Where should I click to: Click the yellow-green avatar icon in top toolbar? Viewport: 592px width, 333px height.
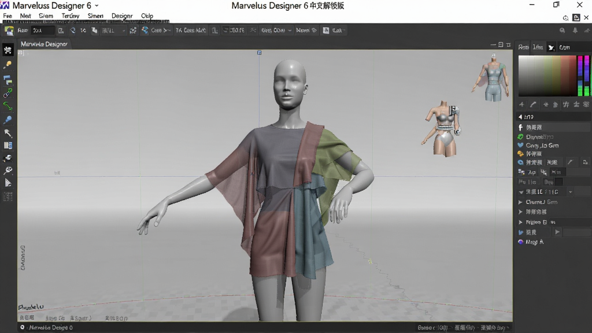point(9,31)
